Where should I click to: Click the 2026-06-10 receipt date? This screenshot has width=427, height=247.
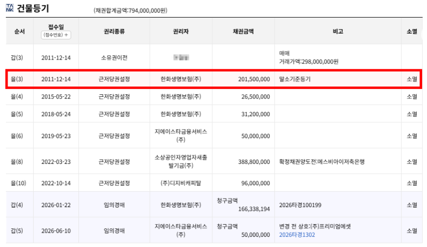pyautogui.click(x=56, y=230)
